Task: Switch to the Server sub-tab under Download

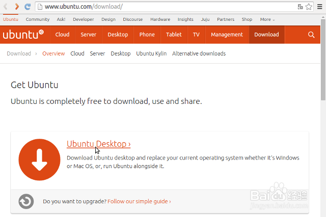Action: 97,53
